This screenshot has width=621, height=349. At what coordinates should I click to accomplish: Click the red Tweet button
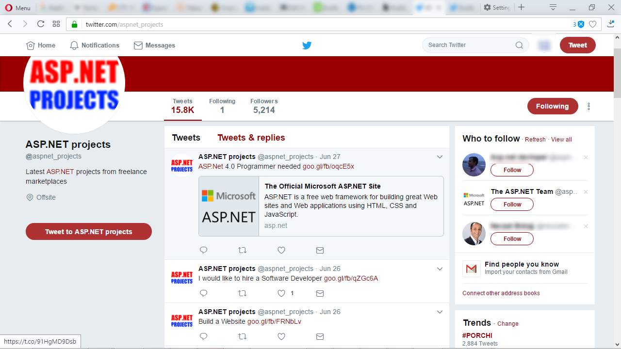point(577,45)
